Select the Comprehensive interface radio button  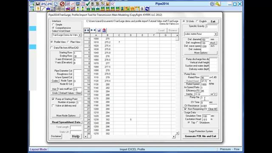coord(53,28)
